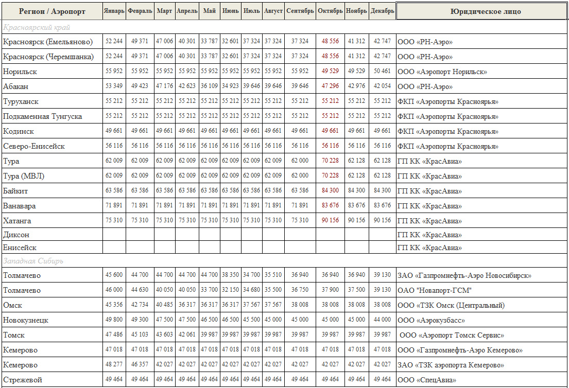Select the 'Красноярский край' section heading
Screen dimensions: 569x388
(x=37, y=28)
